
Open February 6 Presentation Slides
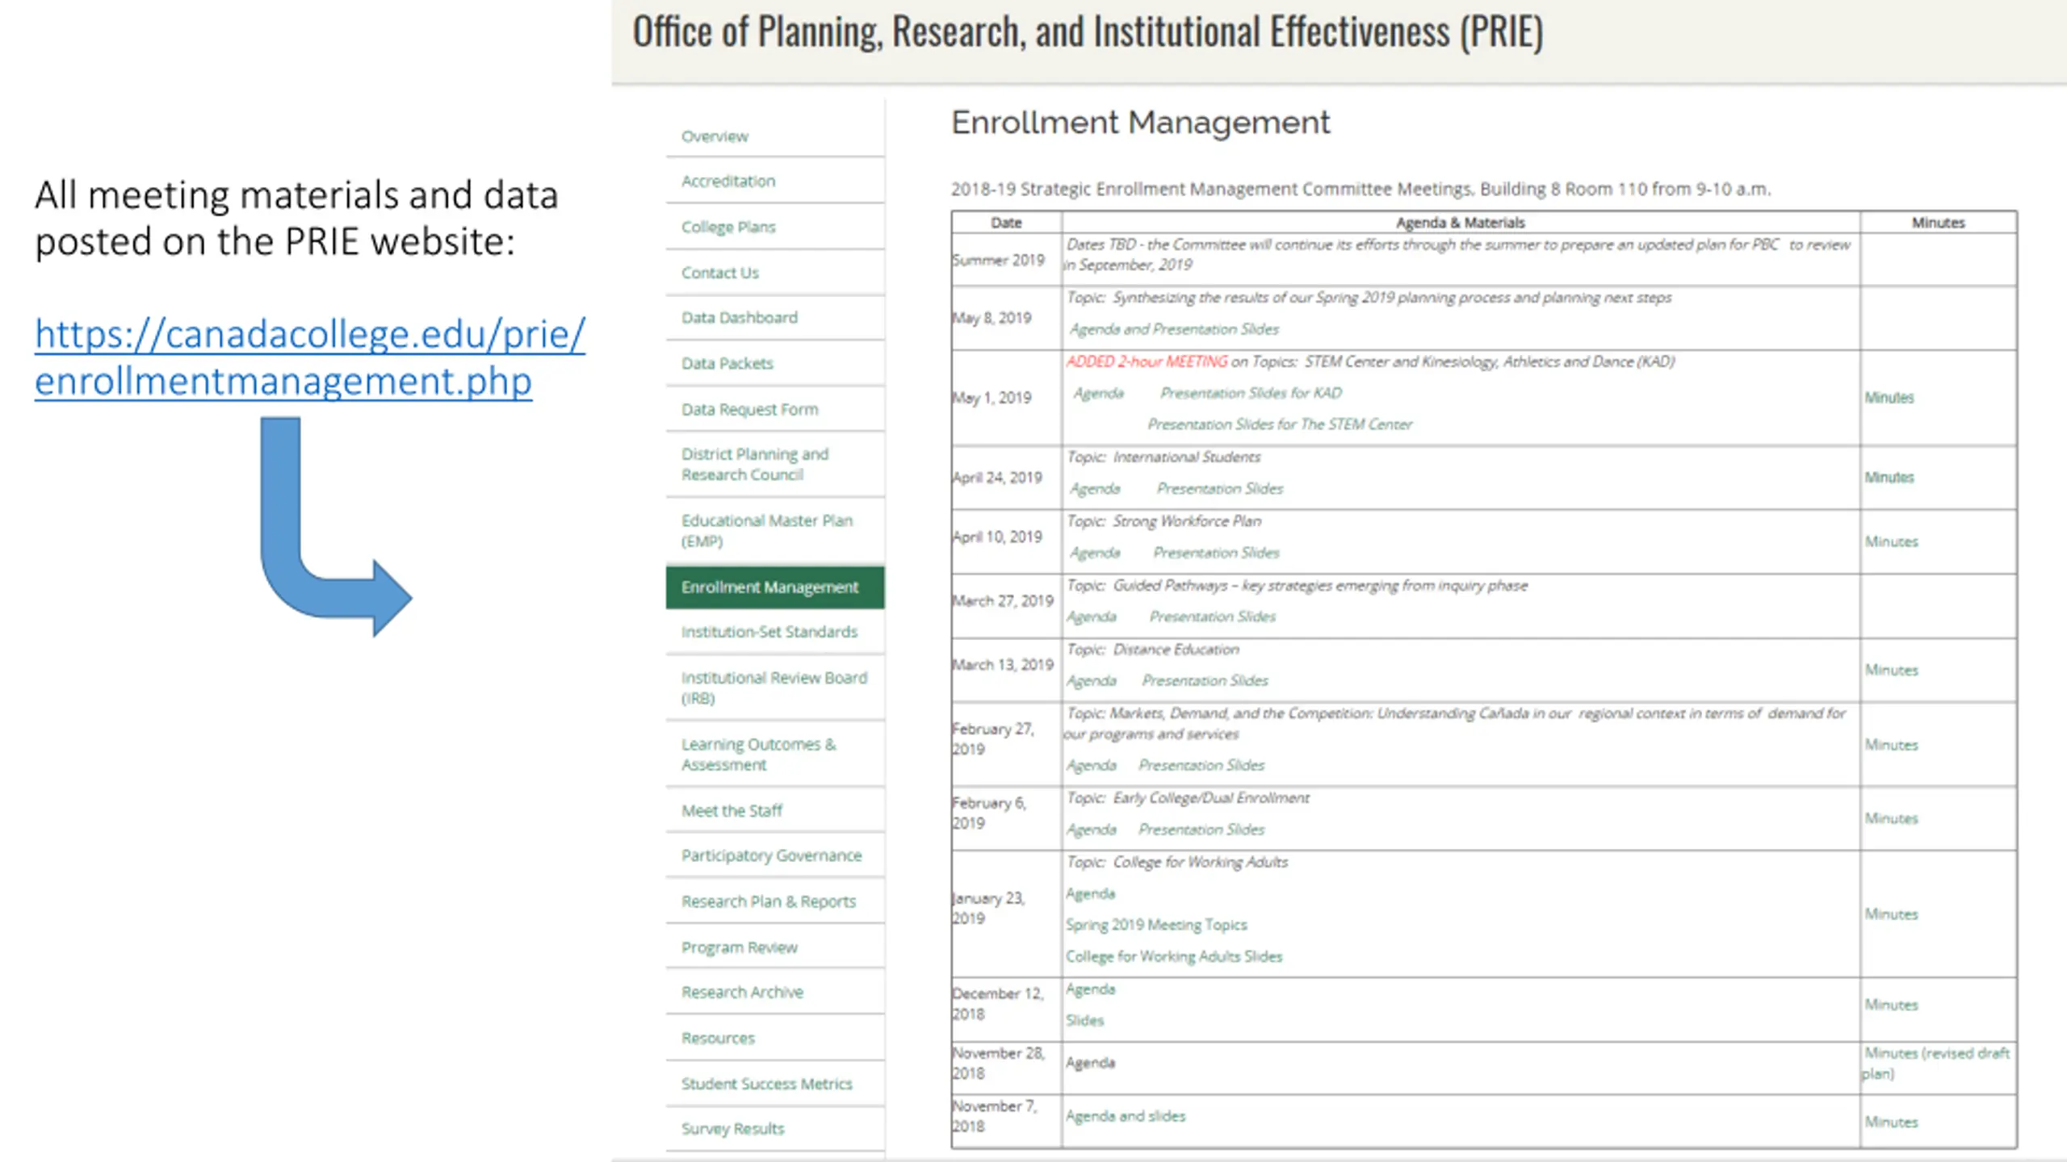(1201, 830)
